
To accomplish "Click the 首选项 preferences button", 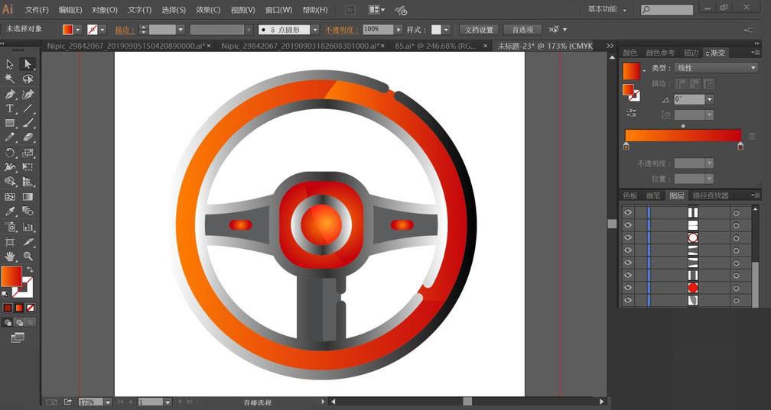I will (522, 30).
